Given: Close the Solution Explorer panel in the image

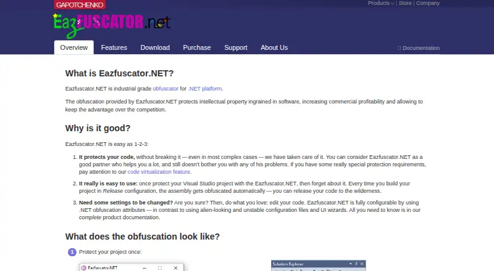Looking at the screenshot, I should coord(362,264).
